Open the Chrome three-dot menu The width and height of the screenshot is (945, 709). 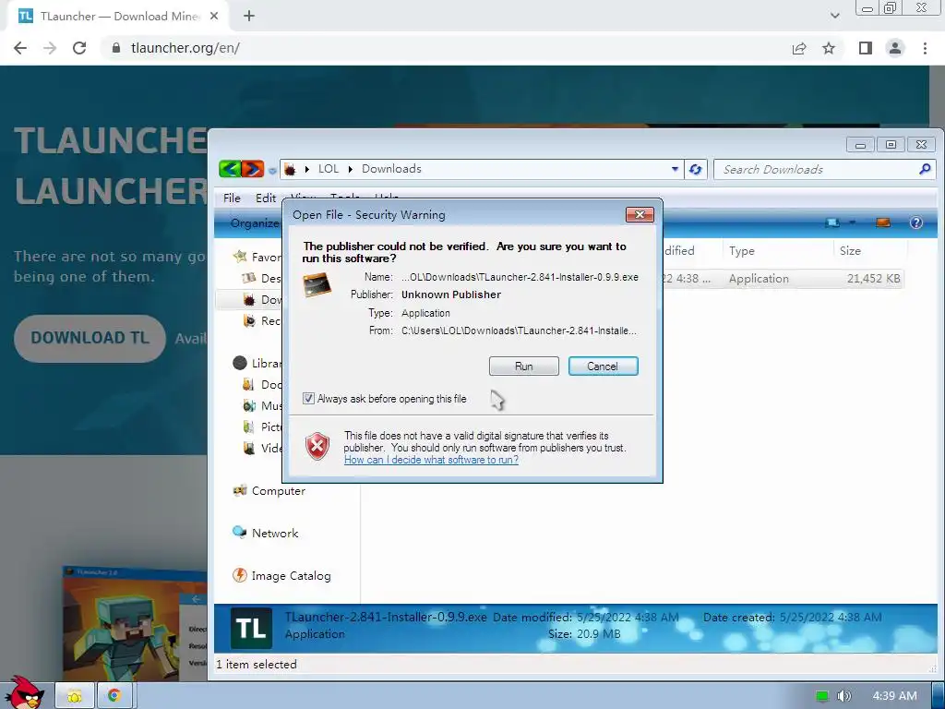[x=925, y=48]
